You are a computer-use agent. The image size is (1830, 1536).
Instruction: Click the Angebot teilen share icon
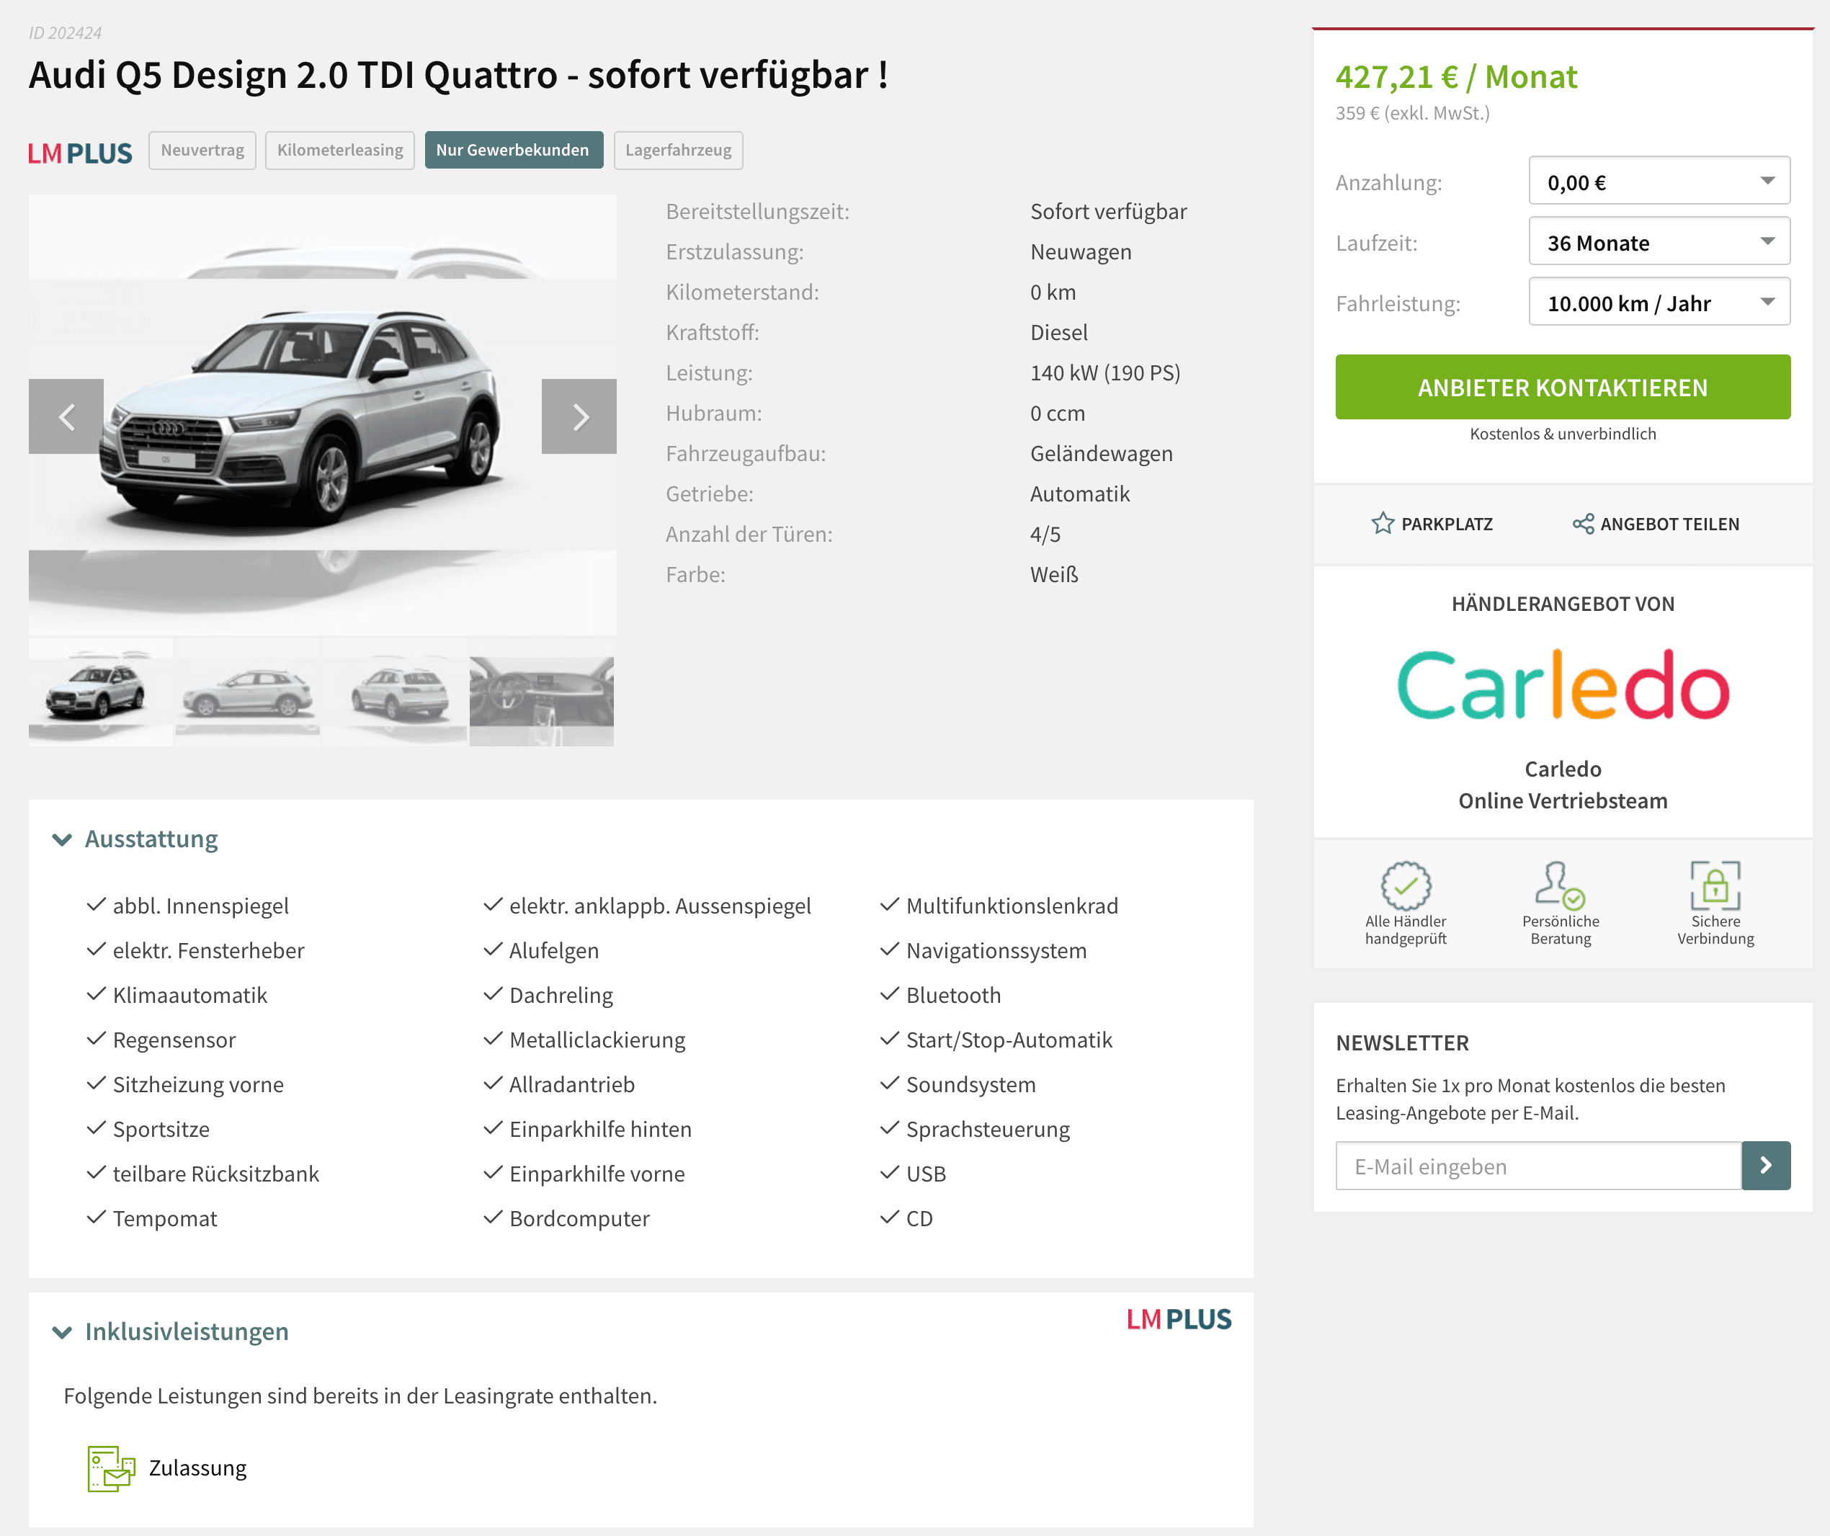pyautogui.click(x=1582, y=524)
